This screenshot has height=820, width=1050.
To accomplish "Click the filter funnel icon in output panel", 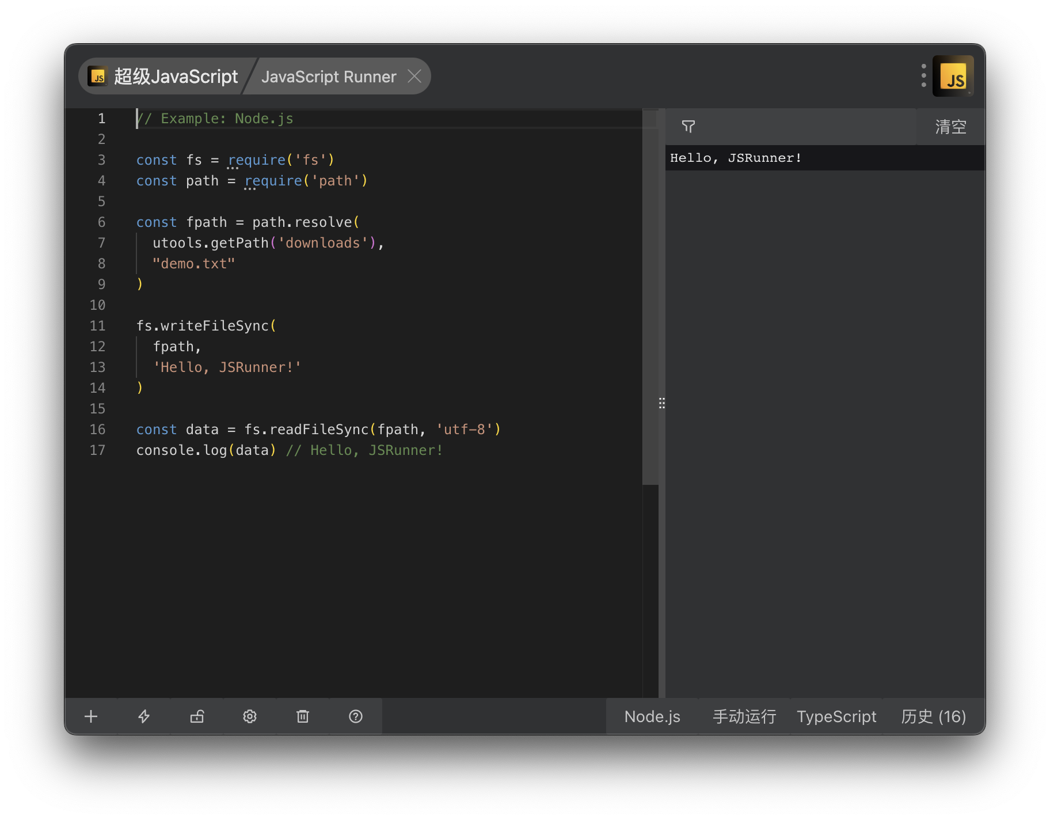I will pos(688,127).
